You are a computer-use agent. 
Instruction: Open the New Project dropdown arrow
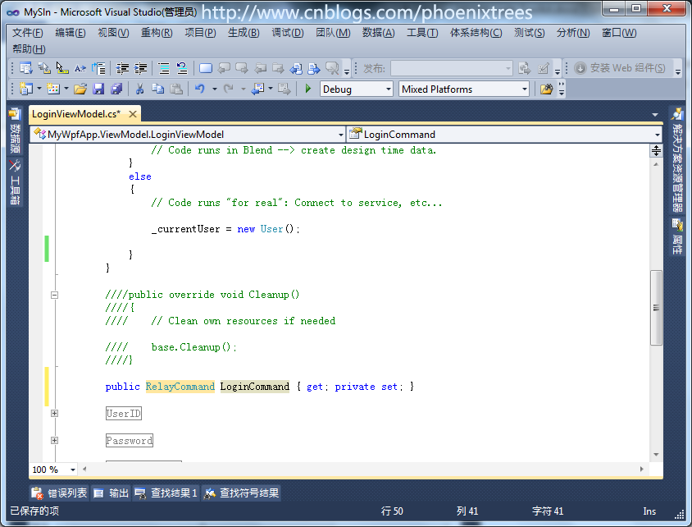click(39, 89)
